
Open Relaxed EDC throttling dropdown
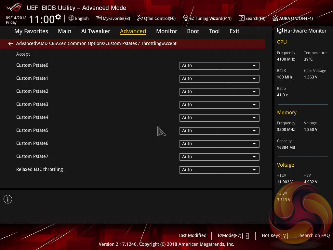point(220,170)
